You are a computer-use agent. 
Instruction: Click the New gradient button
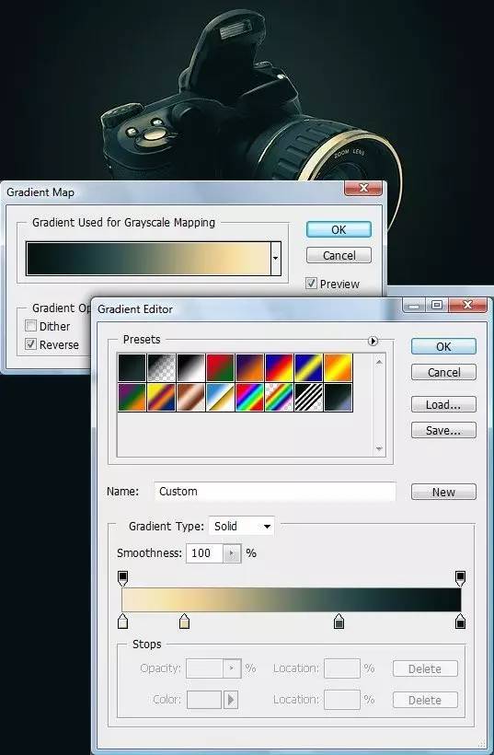click(443, 492)
